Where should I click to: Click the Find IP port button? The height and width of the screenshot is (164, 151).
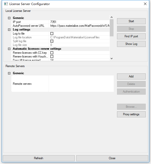(x=131, y=36)
